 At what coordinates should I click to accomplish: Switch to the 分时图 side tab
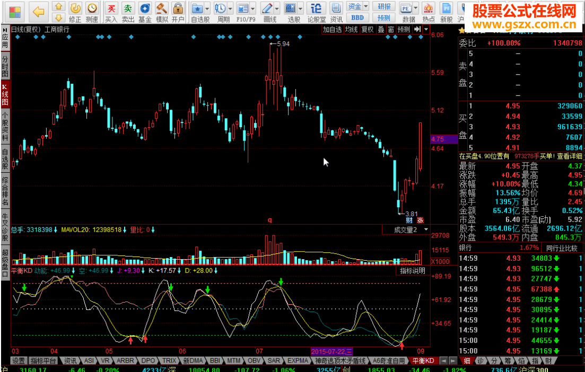[x=5, y=66]
